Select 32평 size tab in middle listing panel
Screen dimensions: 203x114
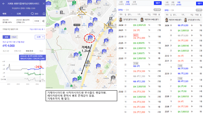134,3
